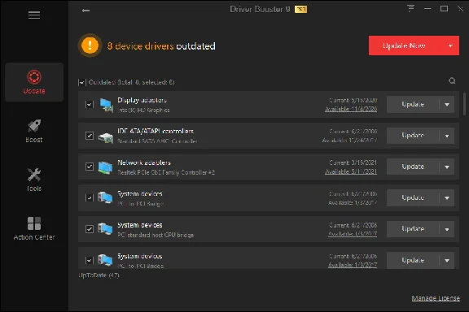The image size is (469, 312).
Task: Update the Network adapters driver
Action: click(x=413, y=167)
